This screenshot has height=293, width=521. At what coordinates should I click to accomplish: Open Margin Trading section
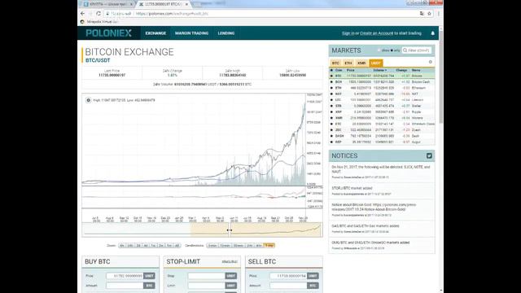coord(192,33)
